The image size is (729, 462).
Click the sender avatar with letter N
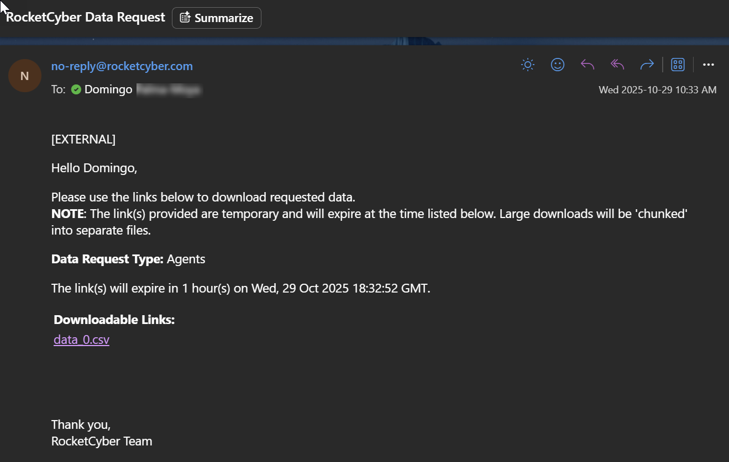pos(24,76)
